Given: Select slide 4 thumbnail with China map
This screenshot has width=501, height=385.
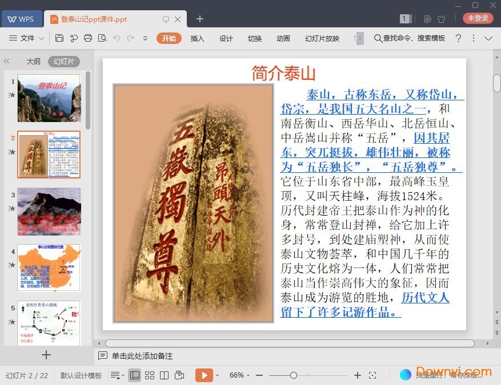Looking at the screenshot, I should click(49, 268).
